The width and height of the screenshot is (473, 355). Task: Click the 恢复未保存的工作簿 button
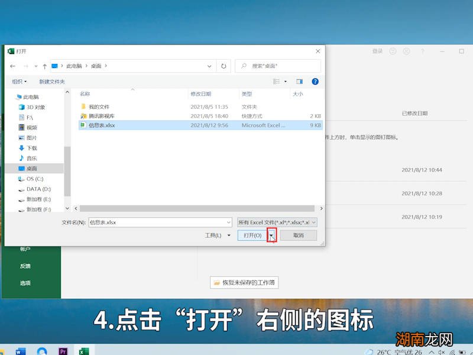tap(244, 282)
